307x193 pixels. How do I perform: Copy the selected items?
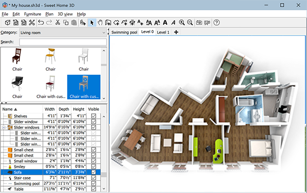66,22
